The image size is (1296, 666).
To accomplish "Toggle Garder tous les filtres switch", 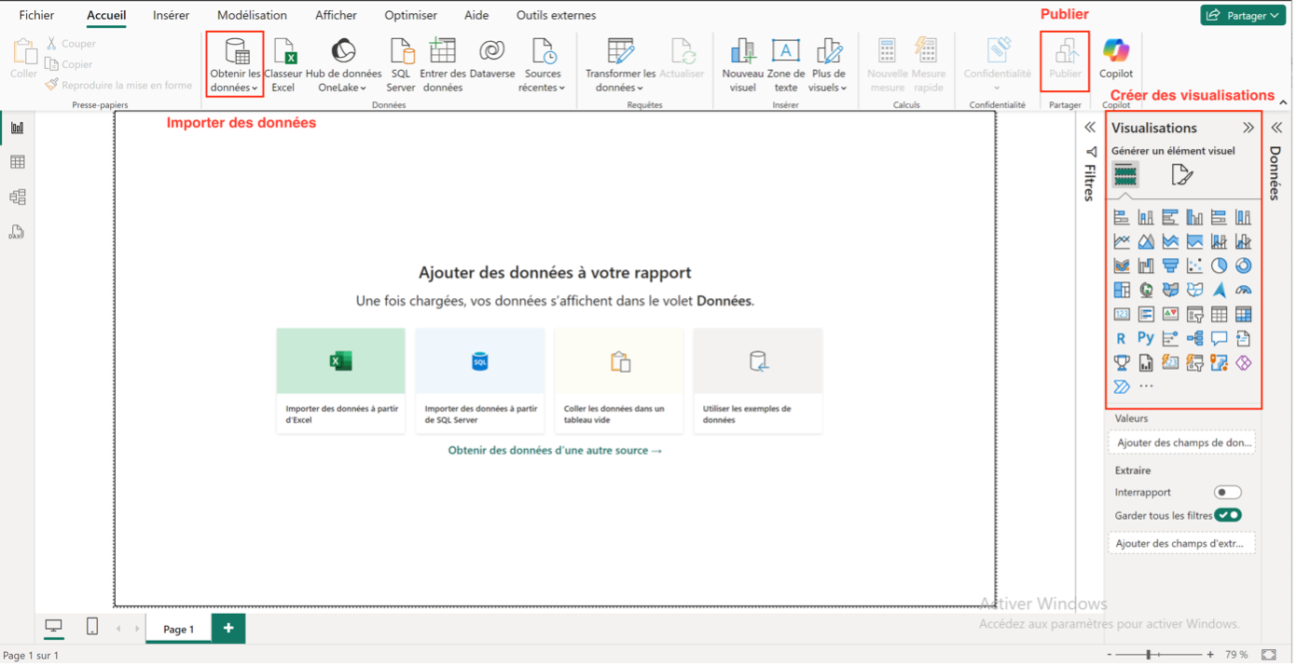I will pyautogui.click(x=1228, y=515).
